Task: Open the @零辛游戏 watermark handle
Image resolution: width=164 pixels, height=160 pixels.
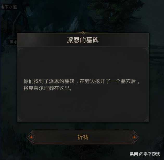Action: click(150, 154)
